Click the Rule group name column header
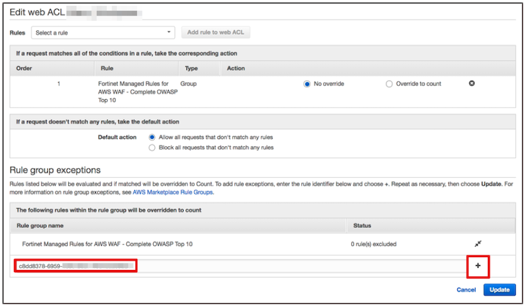This screenshot has width=525, height=306. (43, 227)
